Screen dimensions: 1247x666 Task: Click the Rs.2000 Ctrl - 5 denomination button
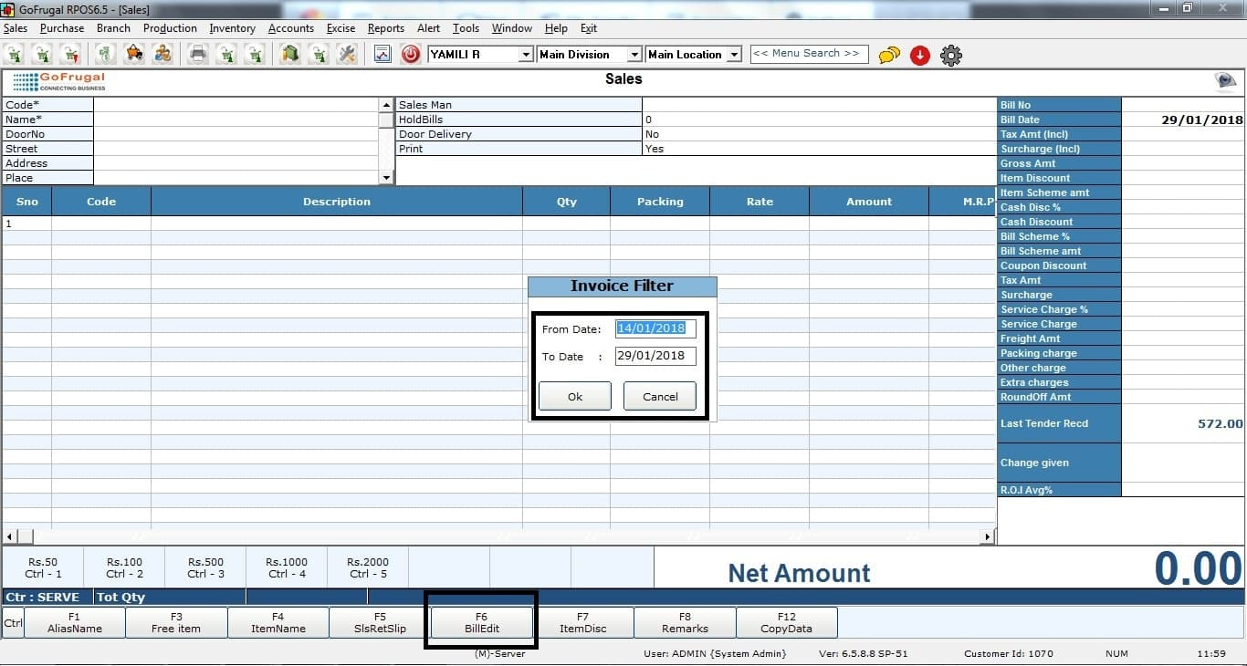point(368,567)
